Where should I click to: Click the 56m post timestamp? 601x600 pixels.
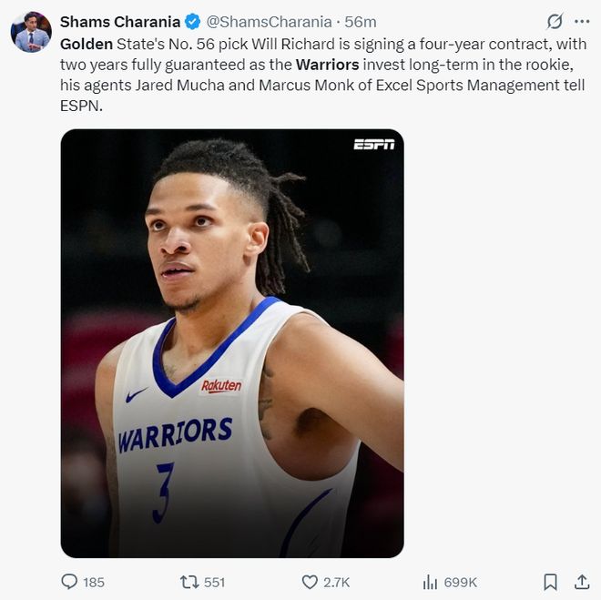[x=361, y=22]
